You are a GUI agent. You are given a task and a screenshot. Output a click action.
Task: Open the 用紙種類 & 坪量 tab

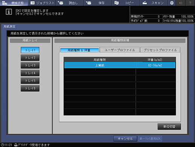pos(80,50)
